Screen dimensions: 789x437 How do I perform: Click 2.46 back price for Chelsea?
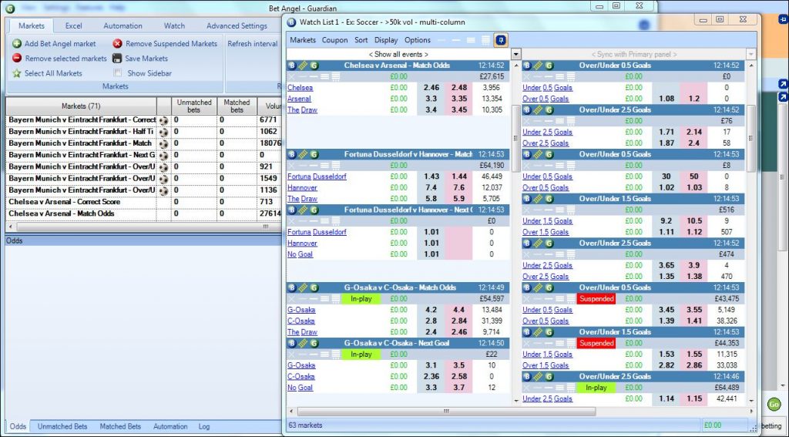[431, 88]
